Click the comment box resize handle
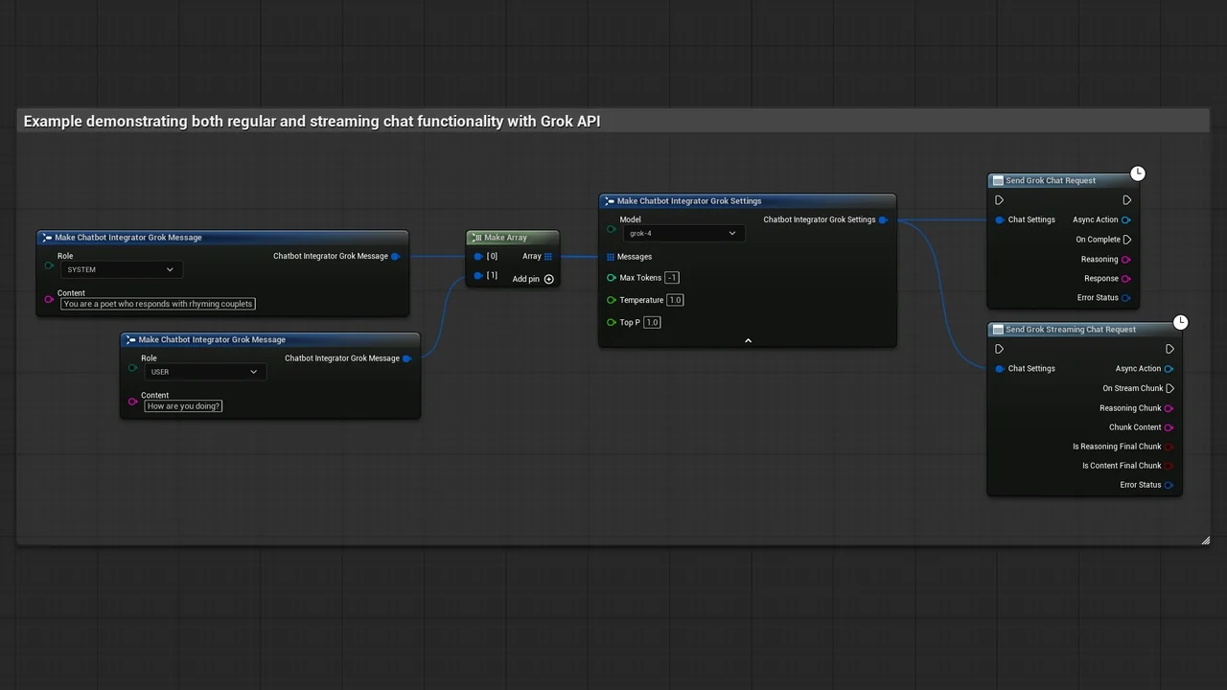This screenshot has width=1227, height=690. 1205,540
